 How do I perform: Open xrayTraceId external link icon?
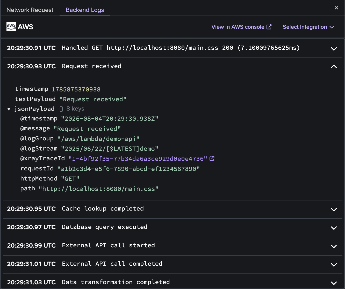212,158
